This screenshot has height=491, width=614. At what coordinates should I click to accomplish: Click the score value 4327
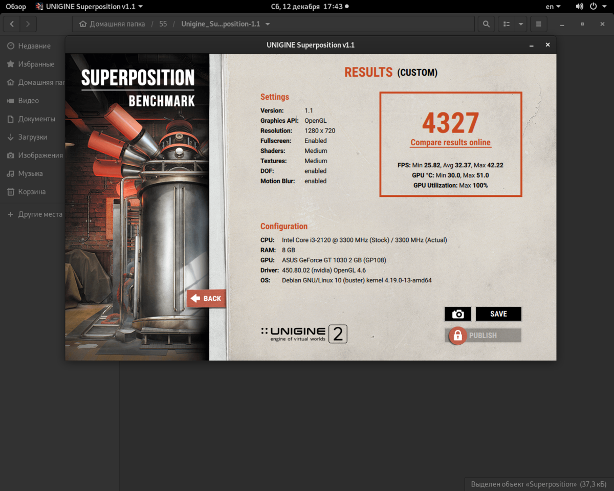click(x=451, y=123)
